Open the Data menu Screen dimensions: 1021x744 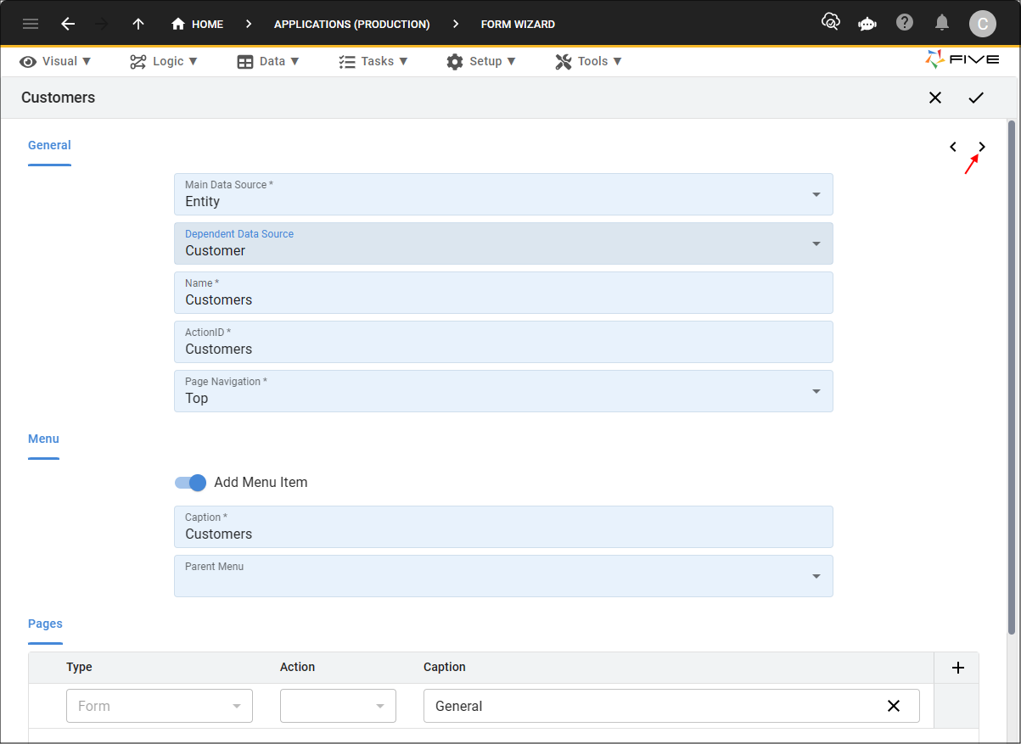[268, 61]
